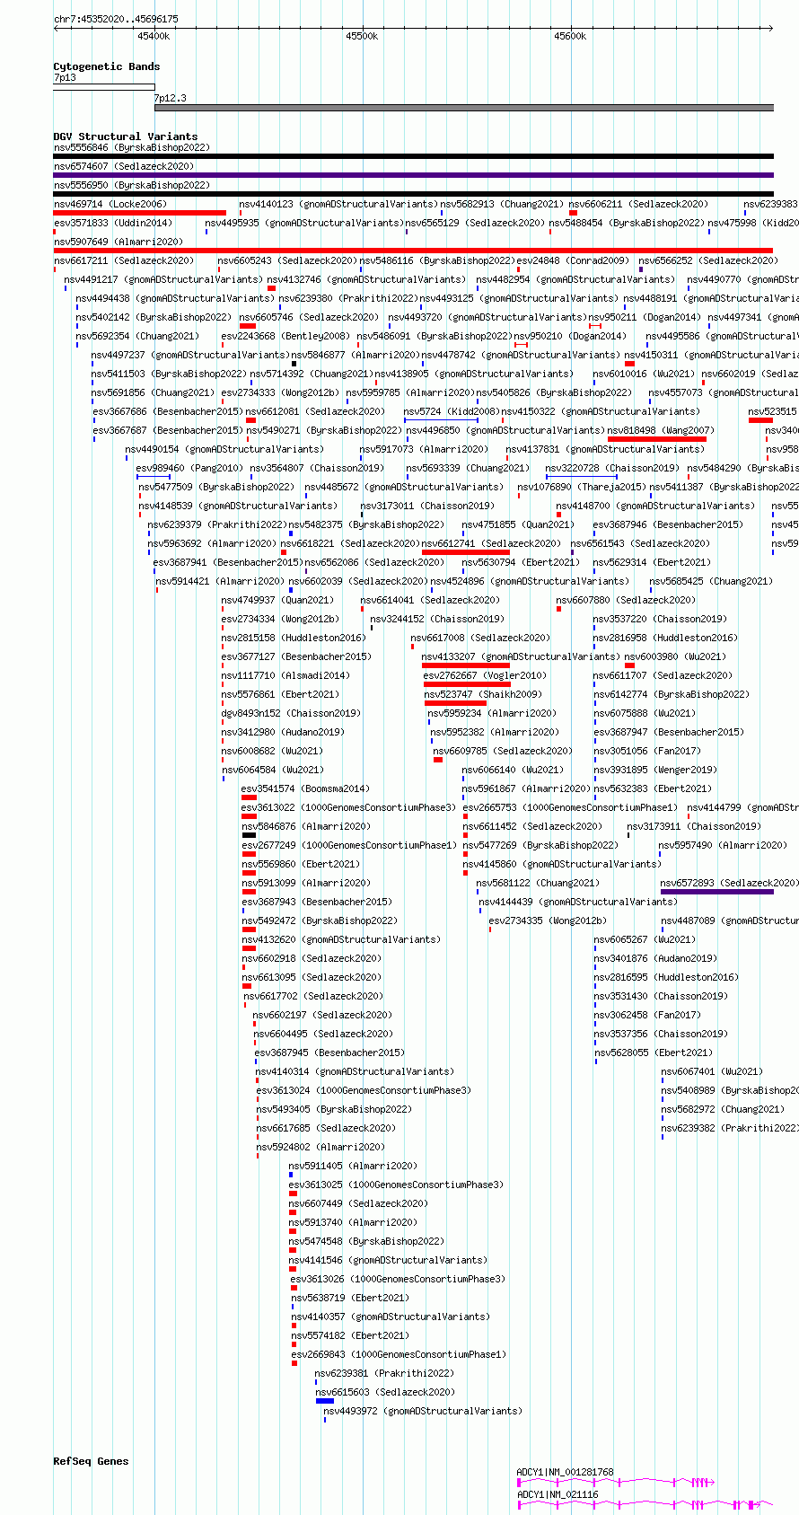The image size is (799, 1515).
Task: Click the RefSeq Genes track title
Action: coord(91,1461)
